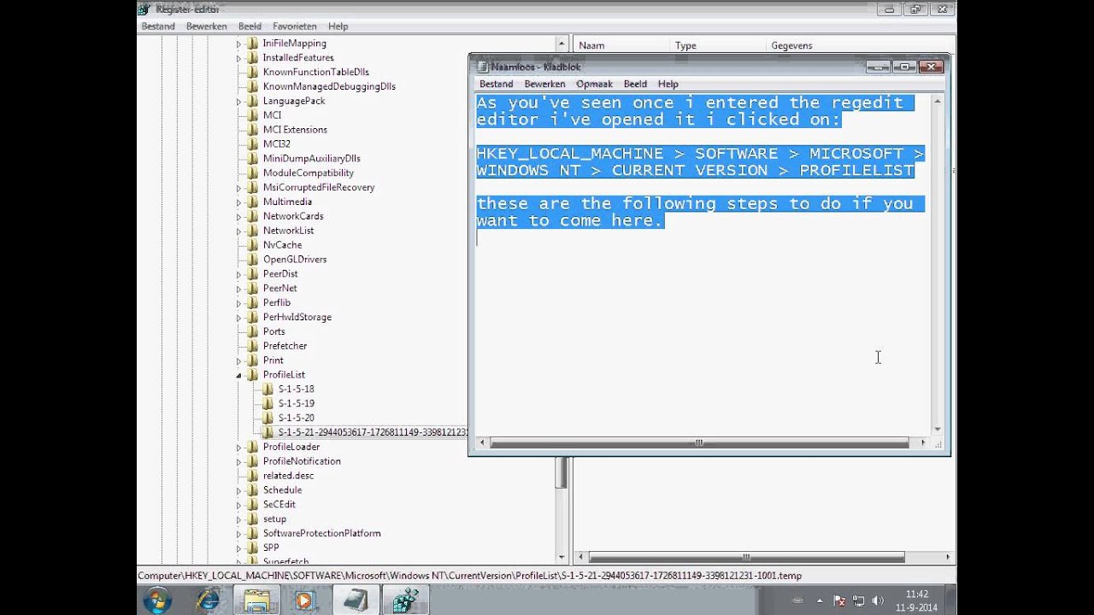The height and width of the screenshot is (615, 1094).
Task: Click Kladblok horizontal scrollbar thumb
Action: (699, 442)
